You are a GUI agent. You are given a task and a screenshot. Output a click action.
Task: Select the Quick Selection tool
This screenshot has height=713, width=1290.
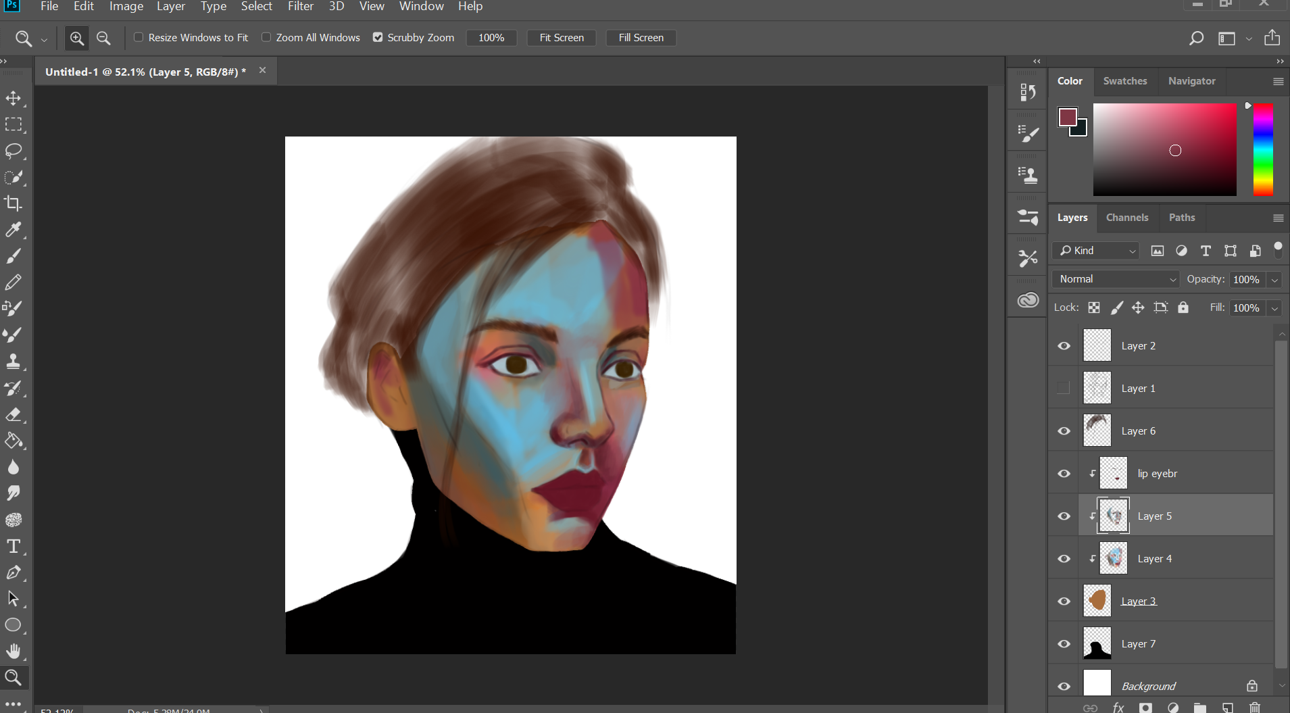[x=14, y=177]
